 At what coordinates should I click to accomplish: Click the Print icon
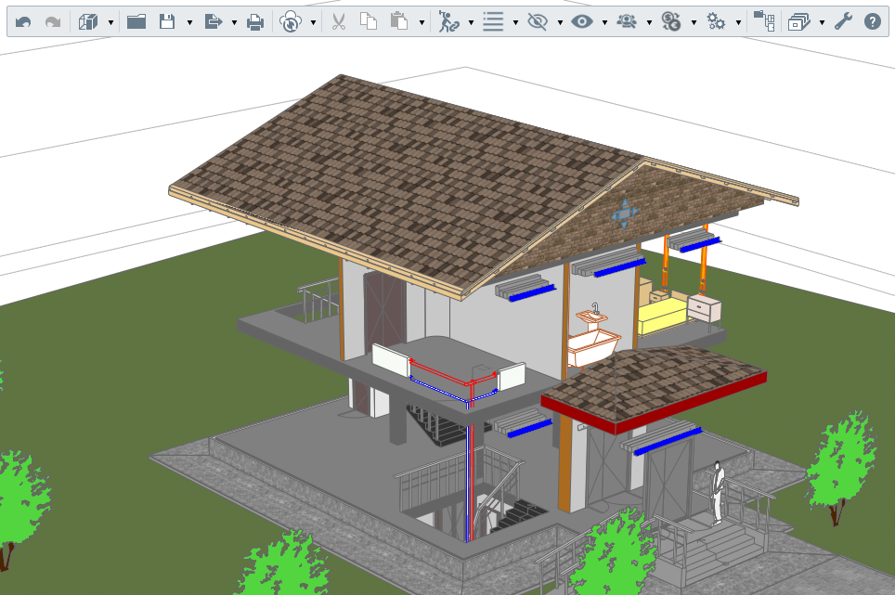(x=255, y=22)
